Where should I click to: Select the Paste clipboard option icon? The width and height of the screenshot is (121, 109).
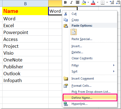pos(73,32)
